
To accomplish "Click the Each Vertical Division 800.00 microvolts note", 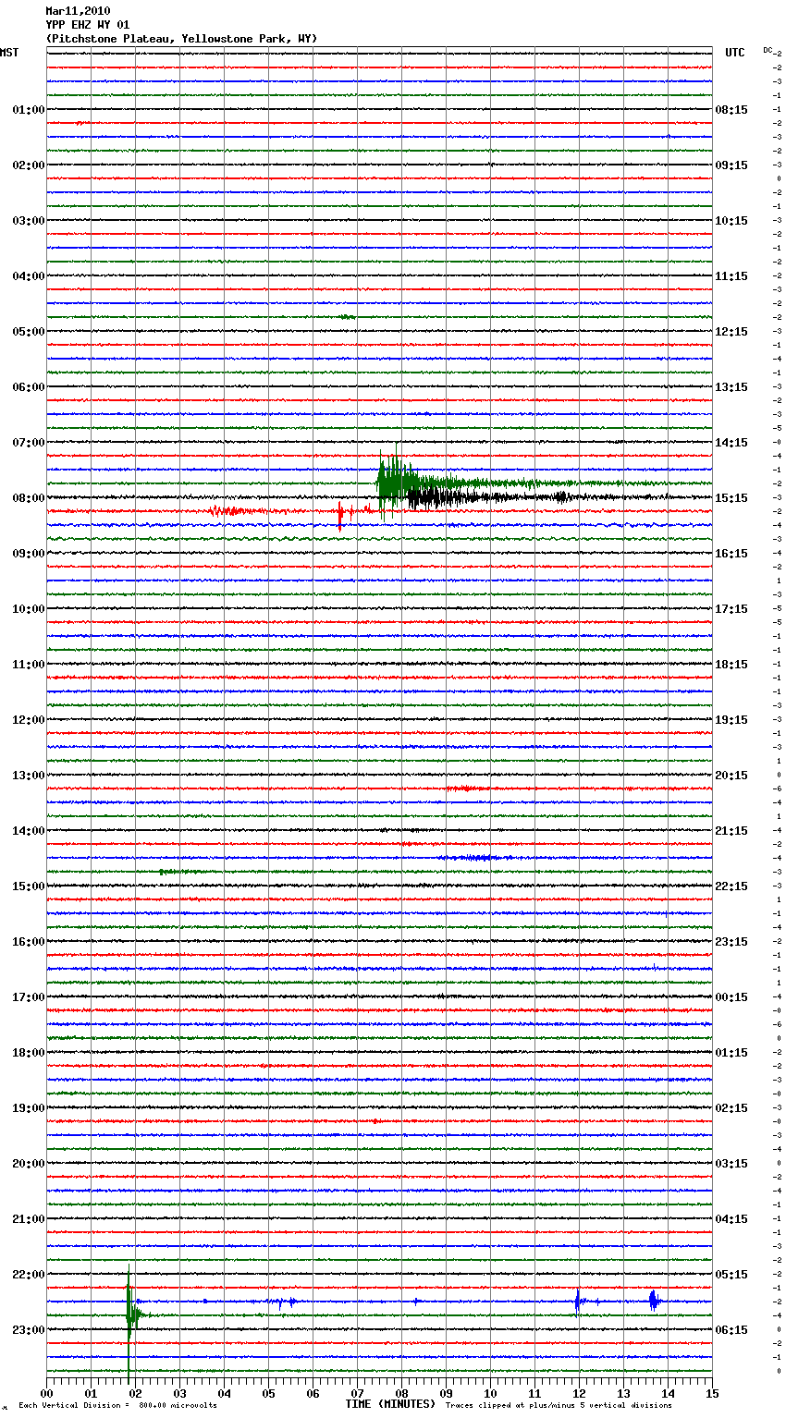I will click(x=117, y=1405).
